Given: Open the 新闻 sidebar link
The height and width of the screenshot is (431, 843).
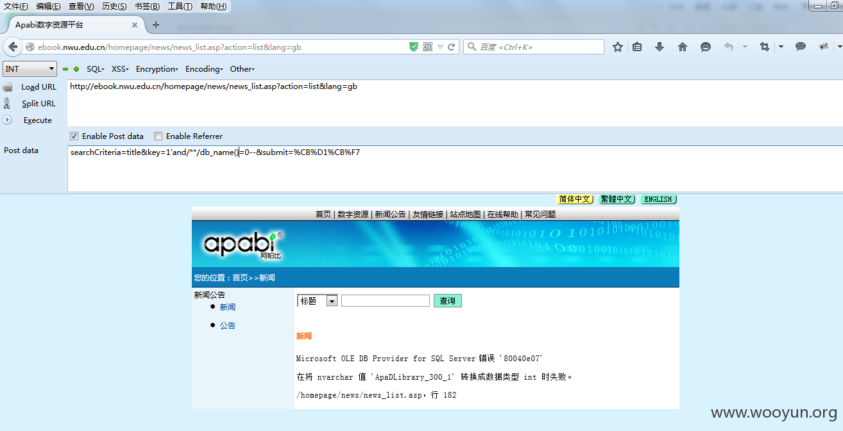Looking at the screenshot, I should point(228,307).
